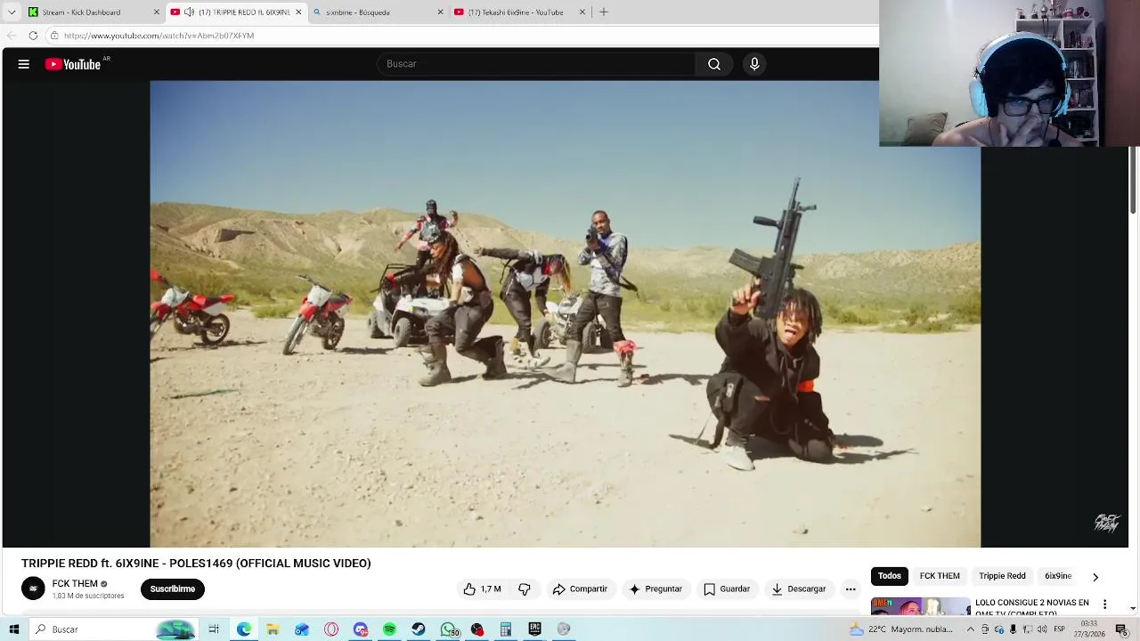Mute the TRIPPIE REDD tab audio icon
Screen dimensions: 1140x641
[189, 12]
